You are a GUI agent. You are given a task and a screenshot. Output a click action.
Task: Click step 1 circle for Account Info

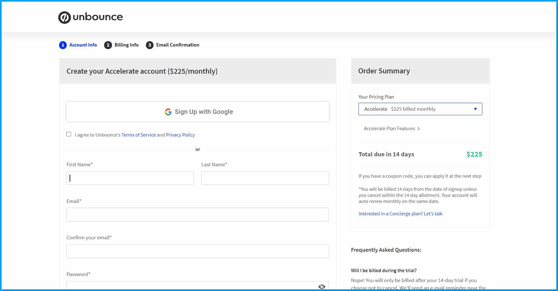(63, 45)
